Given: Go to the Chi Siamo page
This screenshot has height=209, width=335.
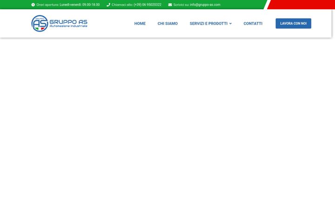Looking at the screenshot, I should (167, 24).
